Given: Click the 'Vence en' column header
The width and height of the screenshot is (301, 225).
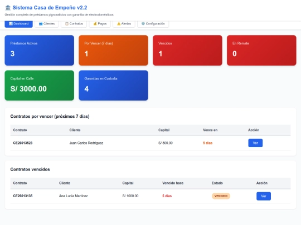Looking at the screenshot, I should click(210, 130).
